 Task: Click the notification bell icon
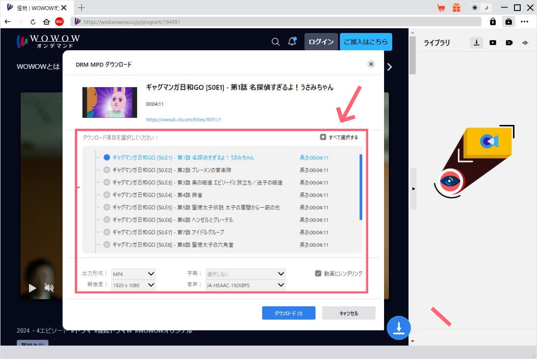[292, 42]
